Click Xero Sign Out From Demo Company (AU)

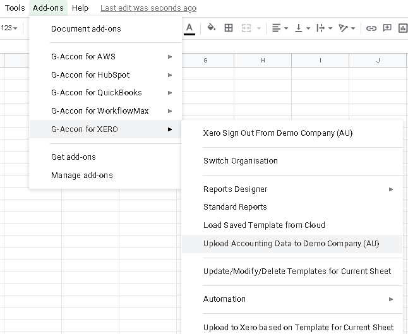[292, 133]
